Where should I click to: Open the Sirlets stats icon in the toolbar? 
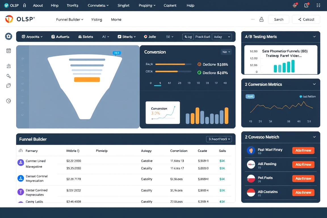coord(85,36)
